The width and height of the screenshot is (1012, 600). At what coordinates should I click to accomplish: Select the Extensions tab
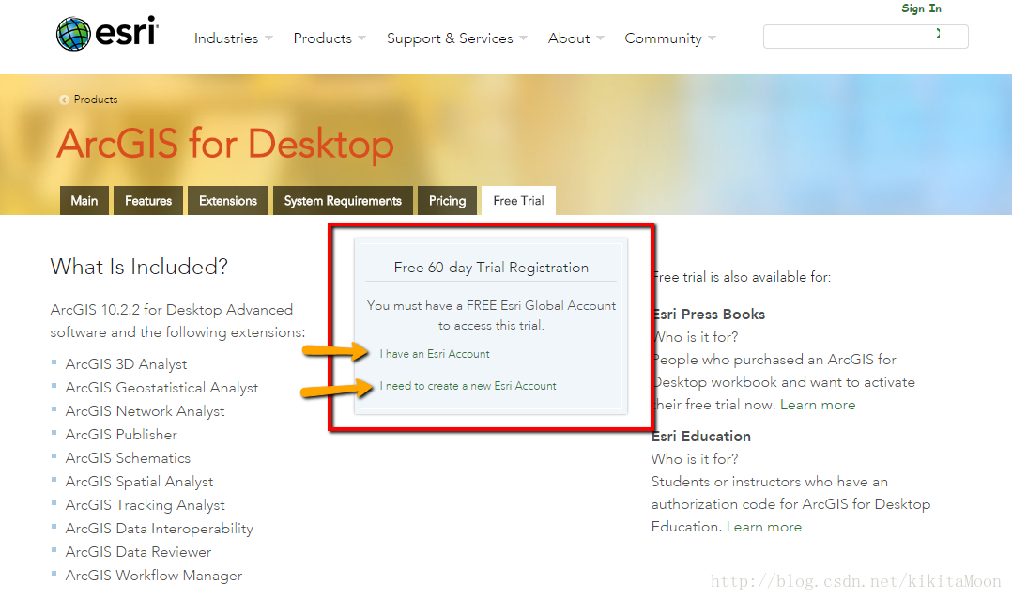tap(228, 201)
